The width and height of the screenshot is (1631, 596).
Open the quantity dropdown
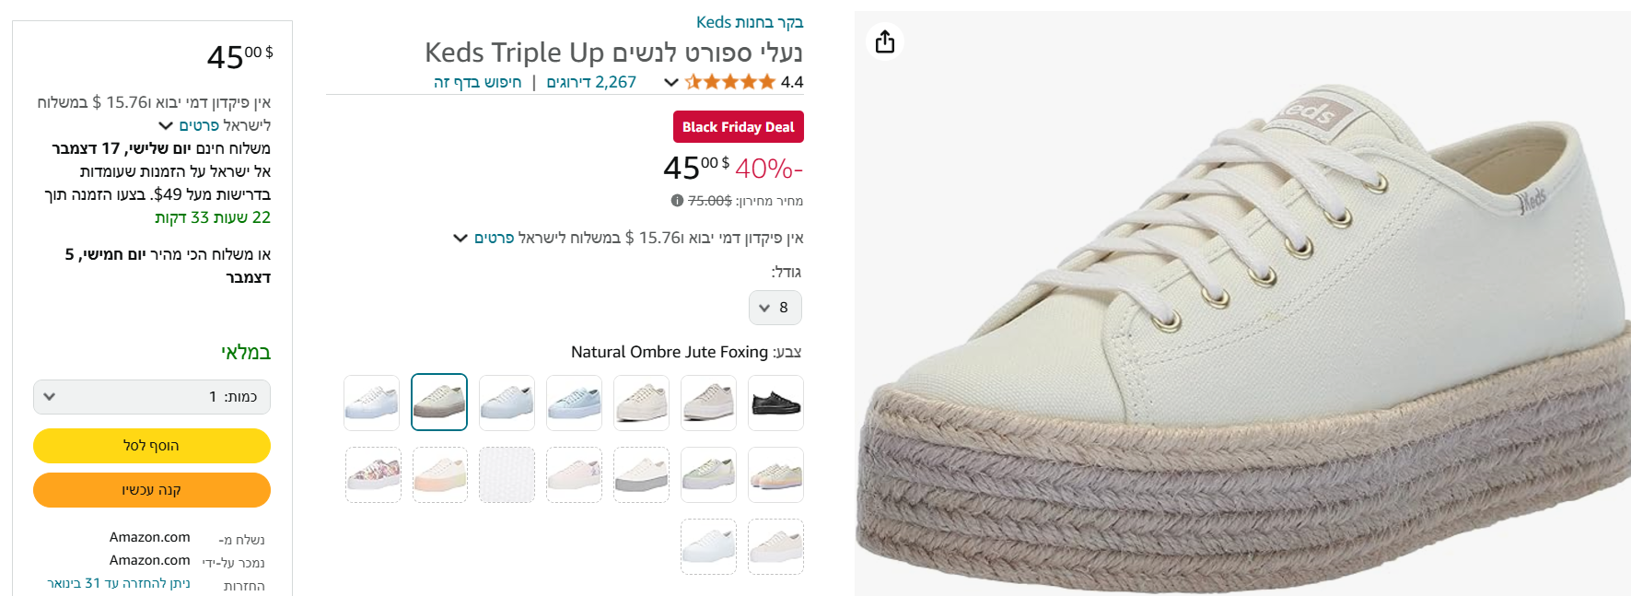coord(152,397)
